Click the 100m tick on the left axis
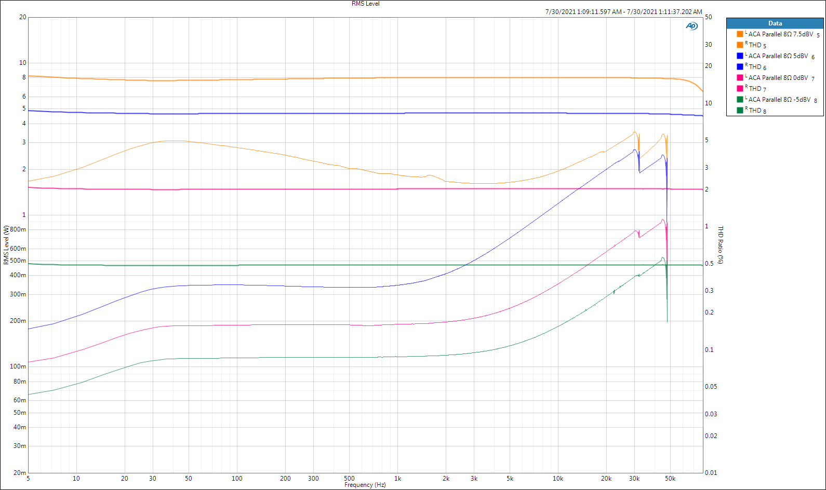The height and width of the screenshot is (490, 826). pos(18,366)
